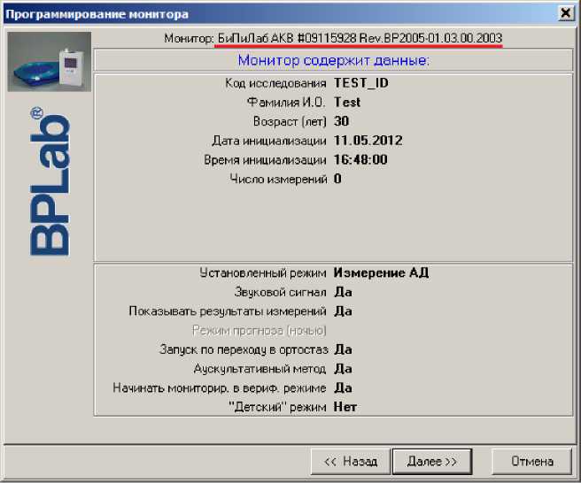Viewport: 581px width, 483px height.
Task: Close the Программирование монитора dialog
Action: pyautogui.click(x=565, y=12)
